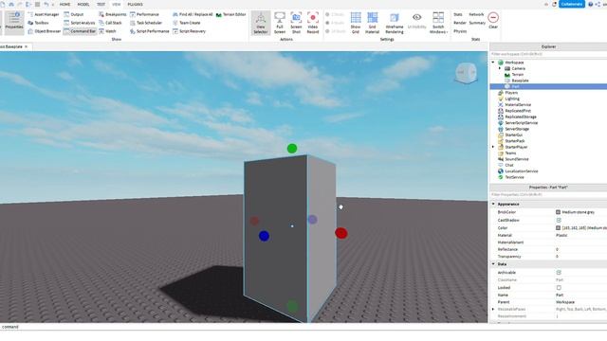
Task: Toggle the CastShadow checkbox
Action: (x=559, y=220)
